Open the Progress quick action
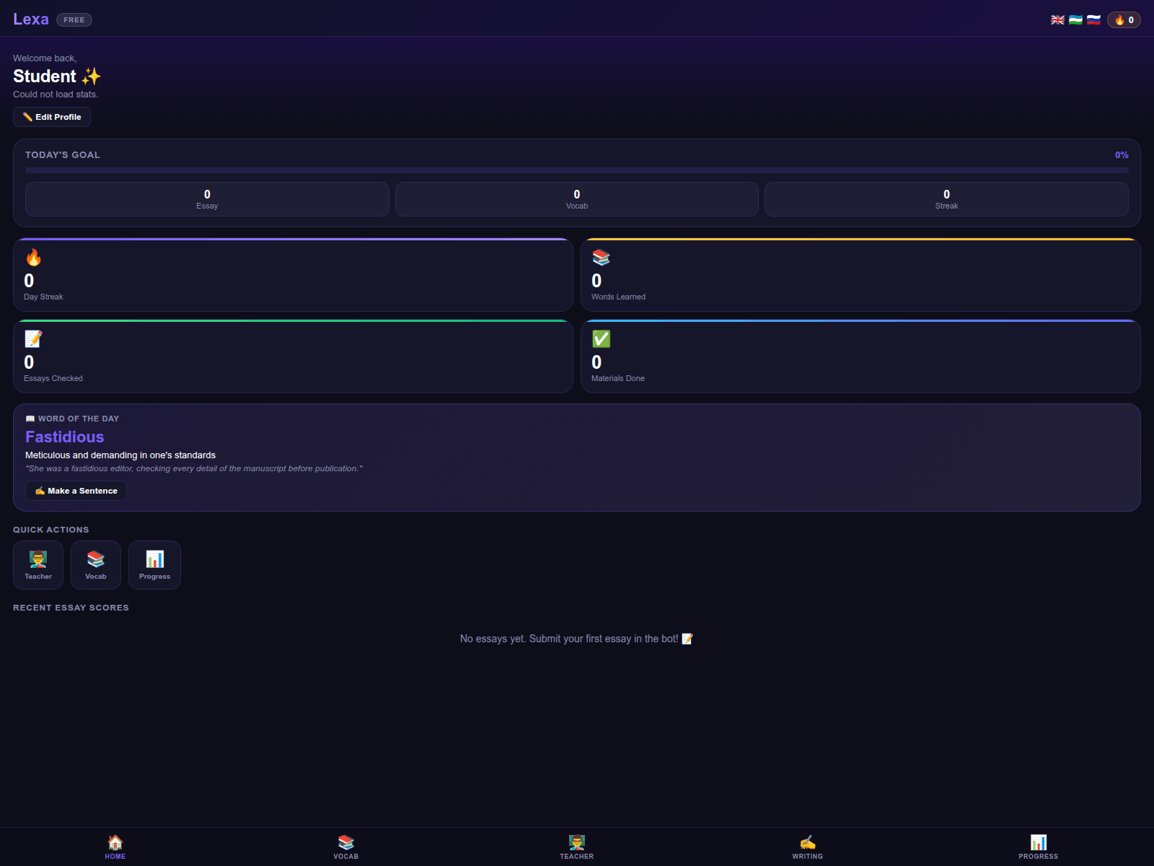Image resolution: width=1154 pixels, height=866 pixels. 154,565
